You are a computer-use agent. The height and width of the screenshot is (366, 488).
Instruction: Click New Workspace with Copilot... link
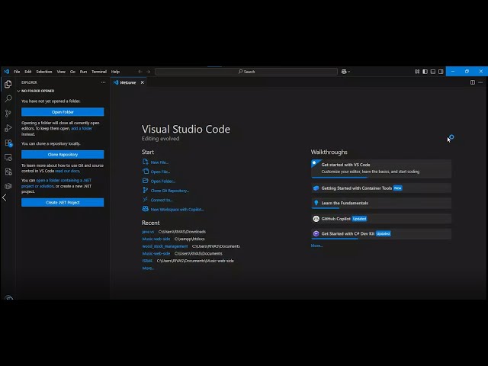pos(177,210)
